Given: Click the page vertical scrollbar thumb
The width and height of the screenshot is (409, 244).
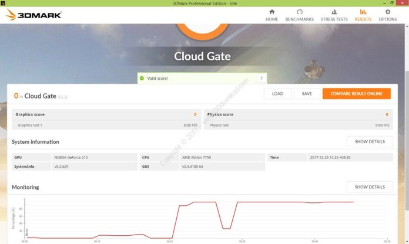Looking at the screenshot, I should point(407,141).
